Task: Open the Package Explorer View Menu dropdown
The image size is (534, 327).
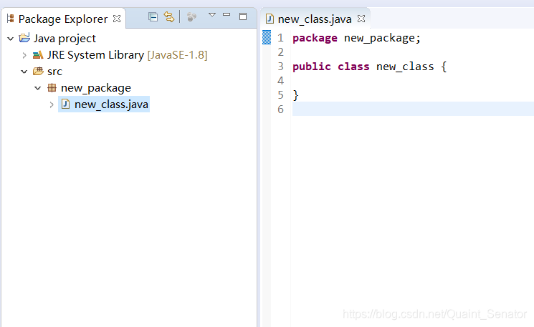Action: tap(212, 14)
